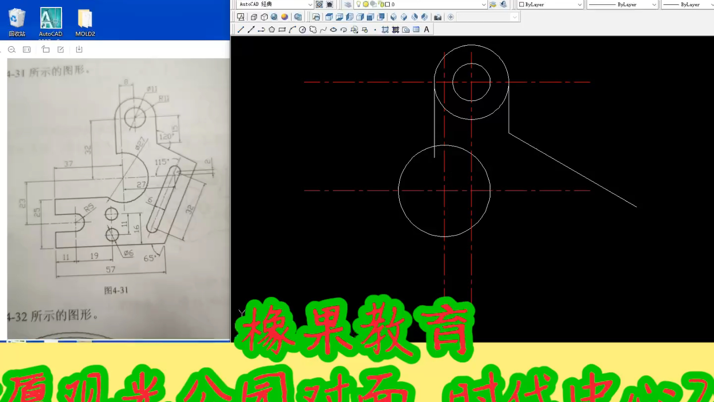The width and height of the screenshot is (714, 402).
Task: Select the Point tool
Action: pos(375,30)
